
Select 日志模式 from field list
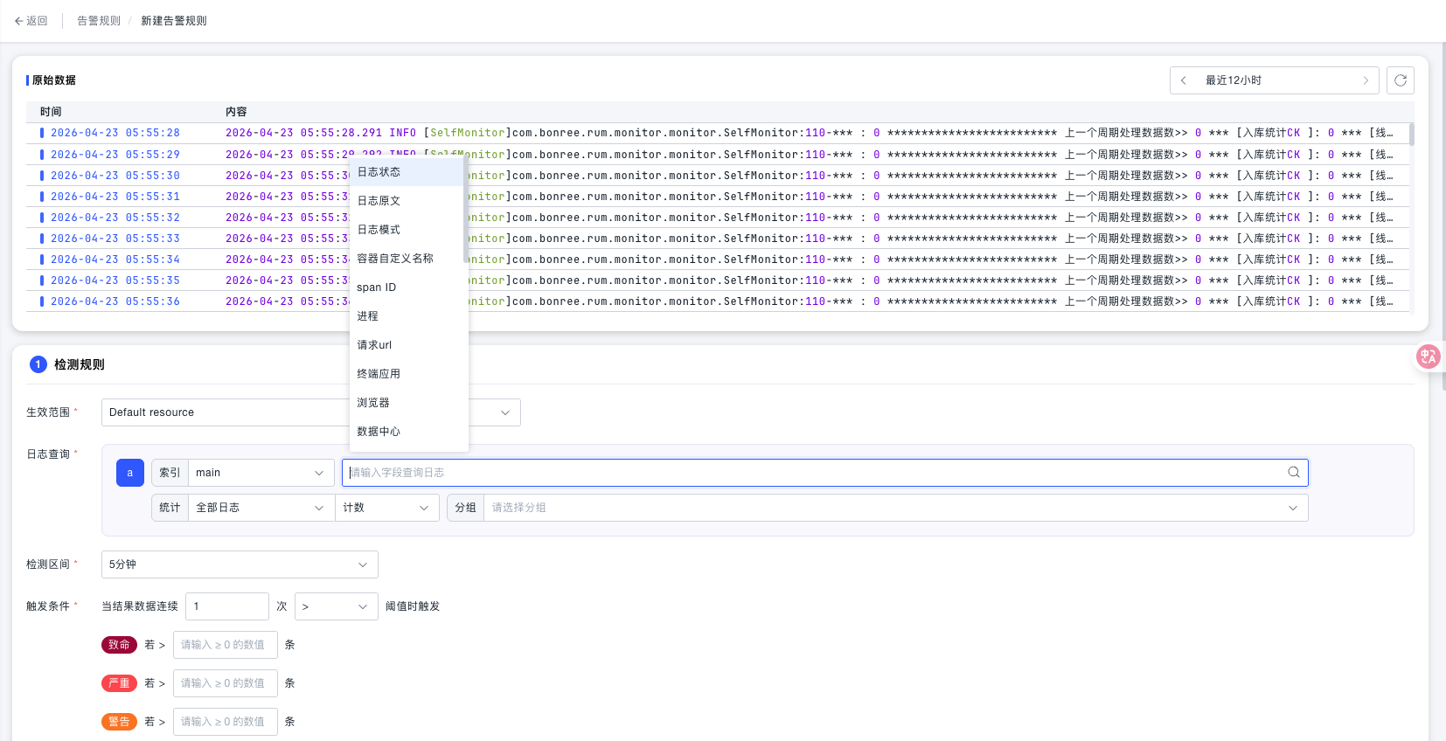point(407,230)
